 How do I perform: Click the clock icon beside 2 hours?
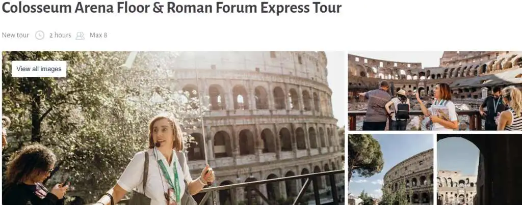(40, 35)
